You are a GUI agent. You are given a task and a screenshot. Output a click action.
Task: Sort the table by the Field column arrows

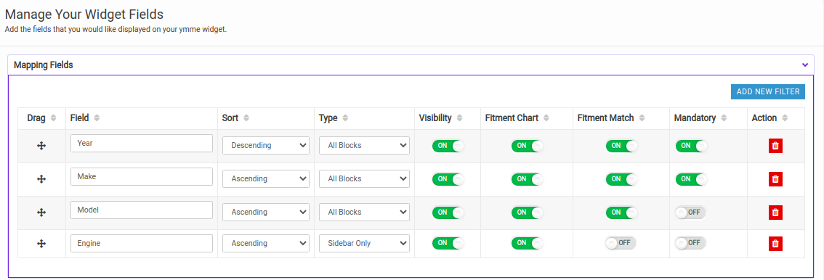pos(96,118)
